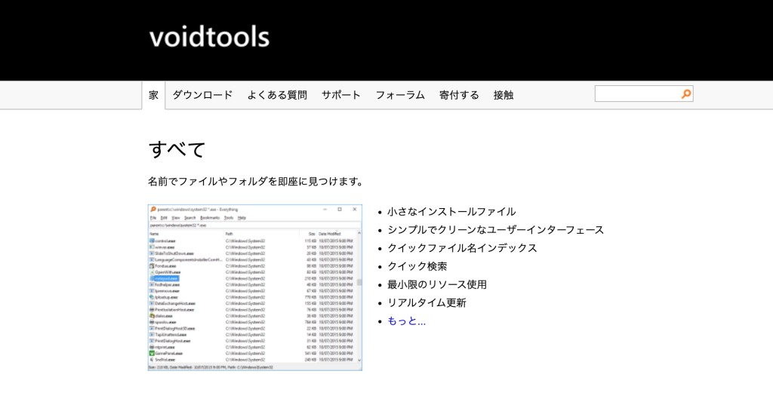Image resolution: width=773 pixels, height=417 pixels.
Task: Visit the フォーラム link
Action: pyautogui.click(x=400, y=95)
